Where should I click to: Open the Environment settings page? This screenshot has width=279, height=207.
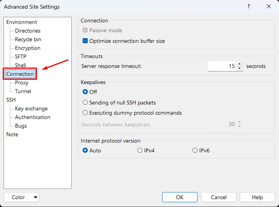click(x=22, y=22)
